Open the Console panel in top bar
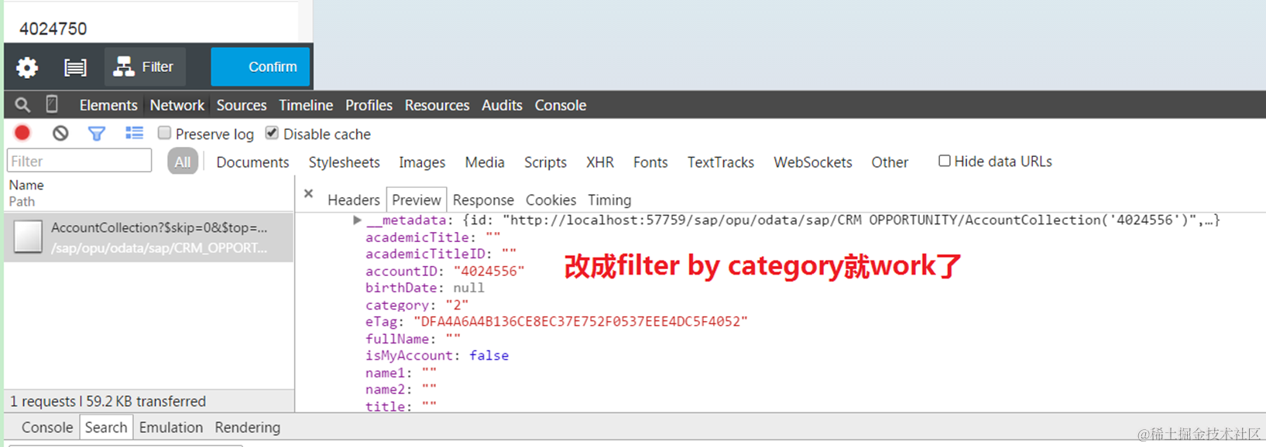 561,105
